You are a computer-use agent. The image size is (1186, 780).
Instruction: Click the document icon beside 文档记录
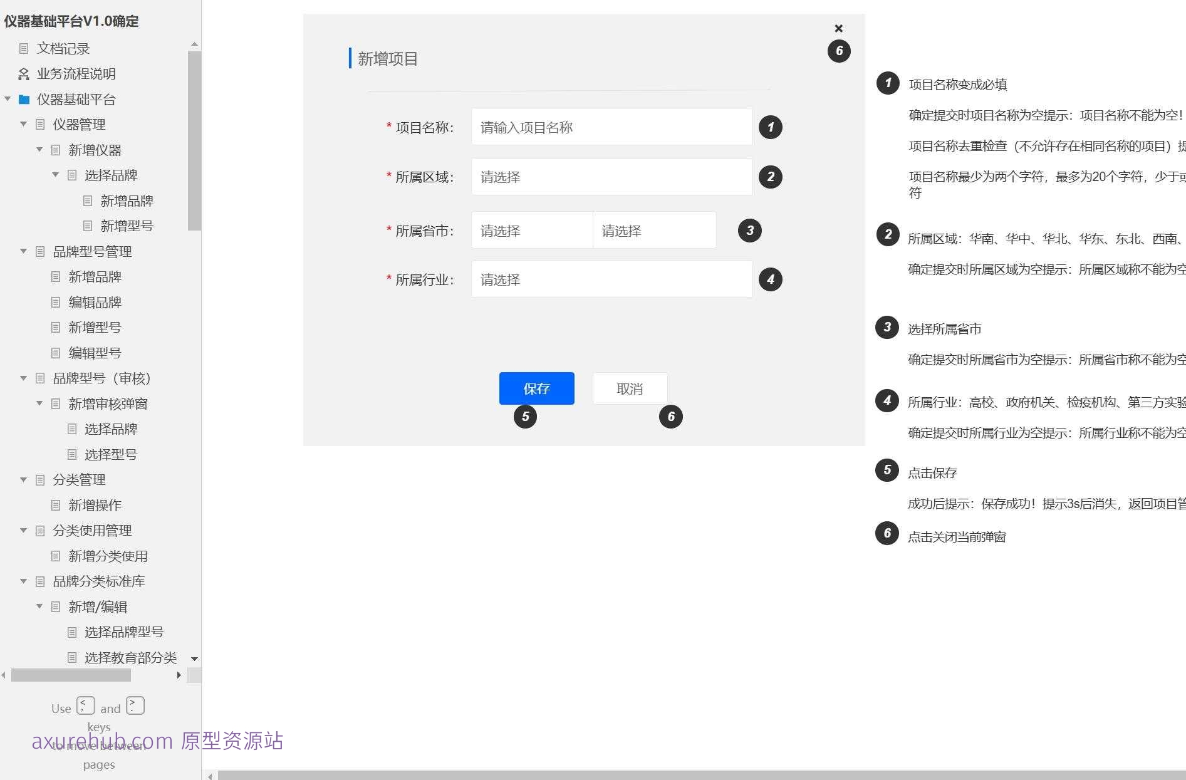pos(24,48)
